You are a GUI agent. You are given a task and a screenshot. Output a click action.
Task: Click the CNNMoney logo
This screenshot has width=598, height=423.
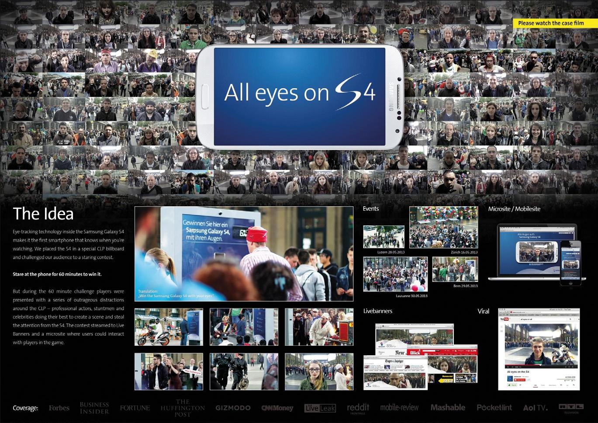pos(277,408)
